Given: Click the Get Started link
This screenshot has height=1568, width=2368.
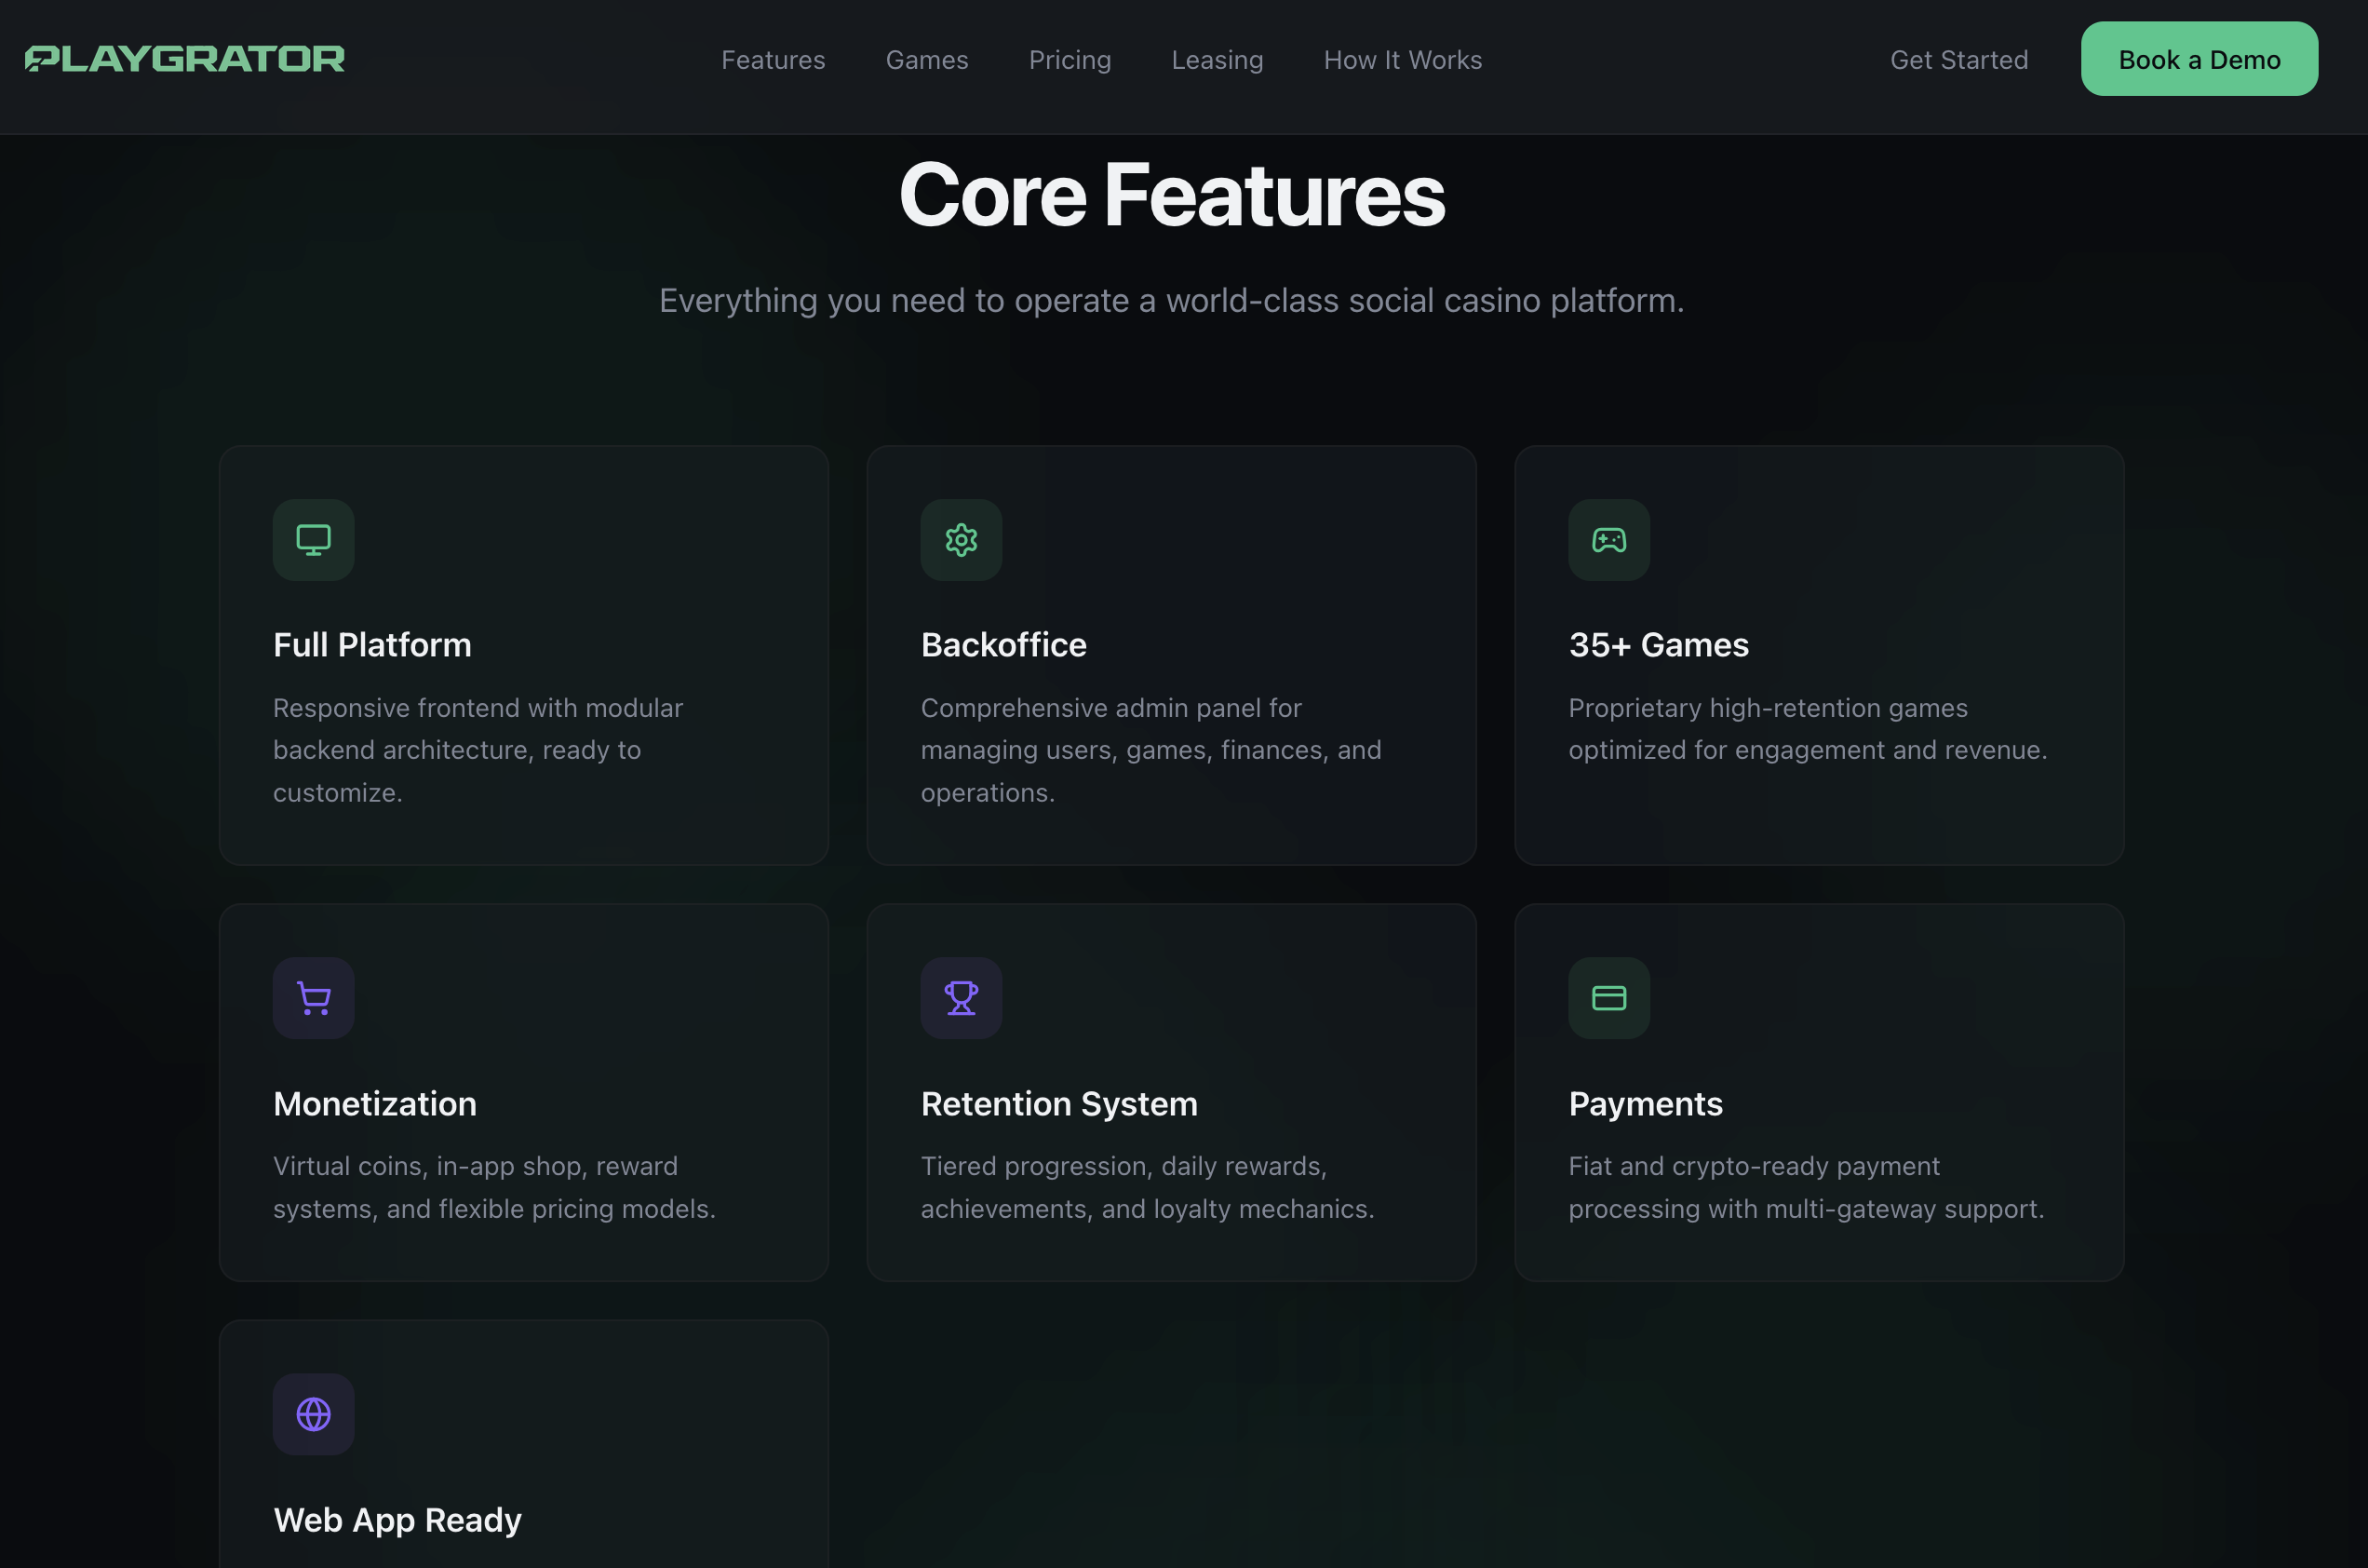Looking at the screenshot, I should pyautogui.click(x=1958, y=60).
